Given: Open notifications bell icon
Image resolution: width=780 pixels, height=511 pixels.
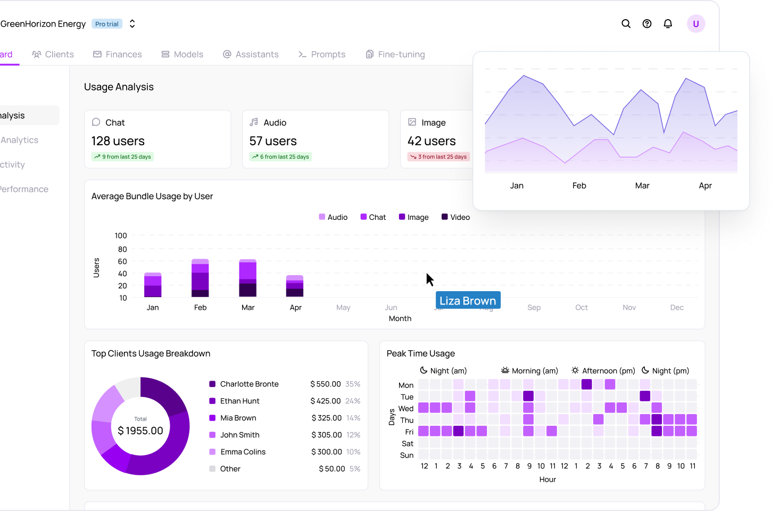Looking at the screenshot, I should (x=668, y=24).
